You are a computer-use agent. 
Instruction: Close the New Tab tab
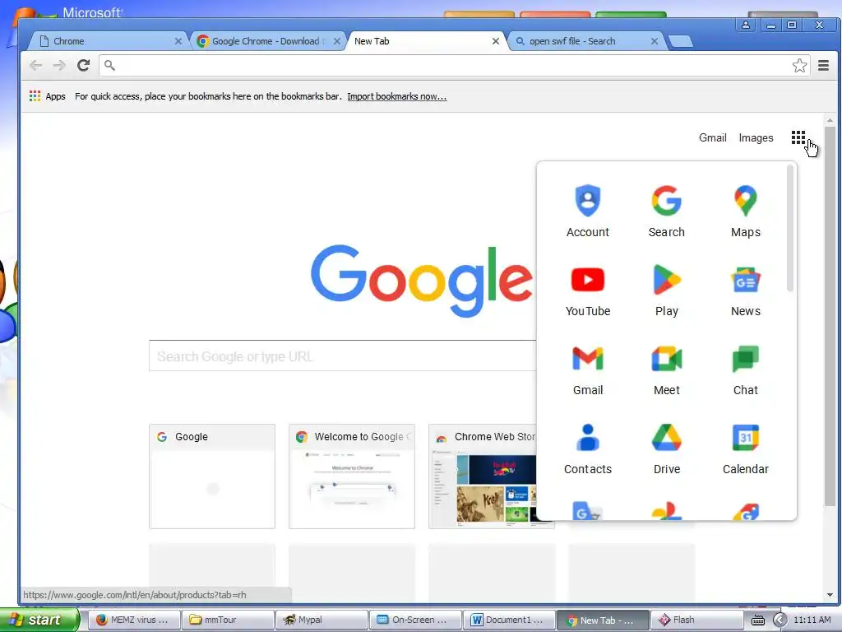pos(495,41)
